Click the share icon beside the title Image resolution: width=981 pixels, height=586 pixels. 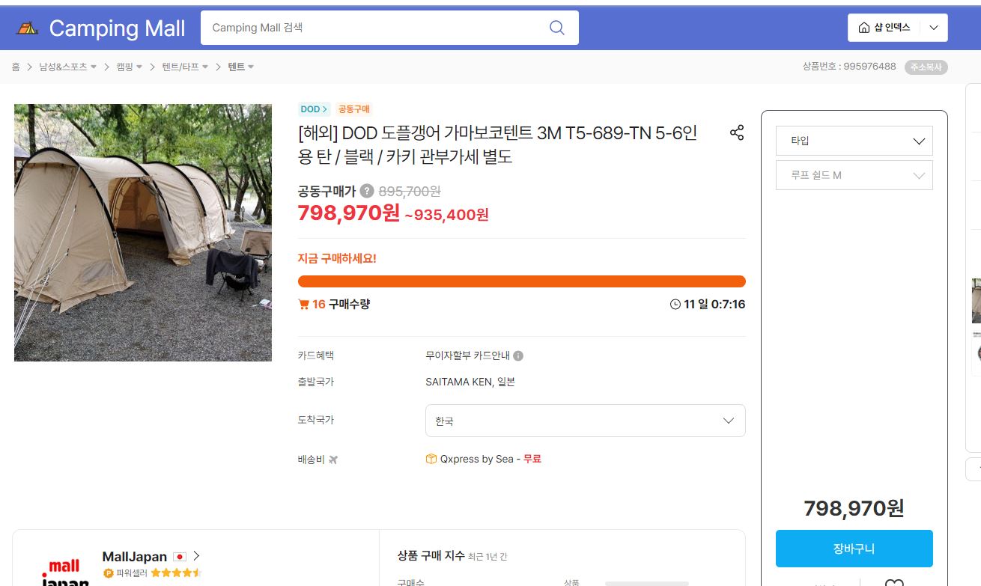click(737, 133)
